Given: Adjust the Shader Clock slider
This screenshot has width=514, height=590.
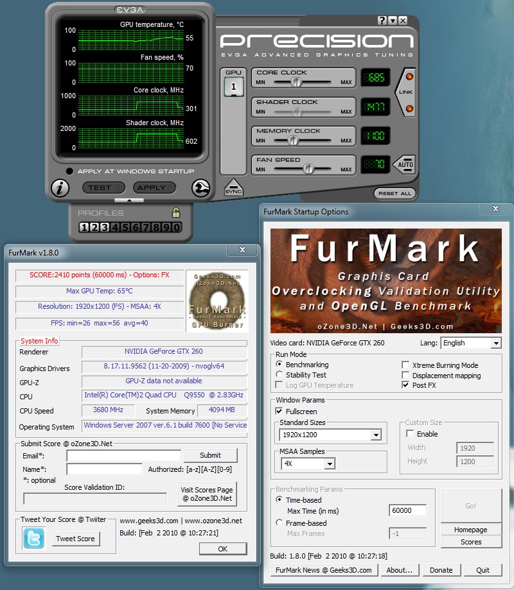Looking at the screenshot, I should pos(297,112).
